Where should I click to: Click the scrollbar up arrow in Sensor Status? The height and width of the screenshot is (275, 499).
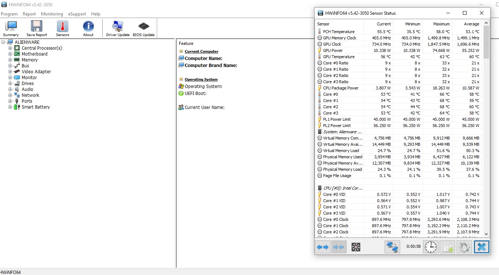[x=486, y=23]
